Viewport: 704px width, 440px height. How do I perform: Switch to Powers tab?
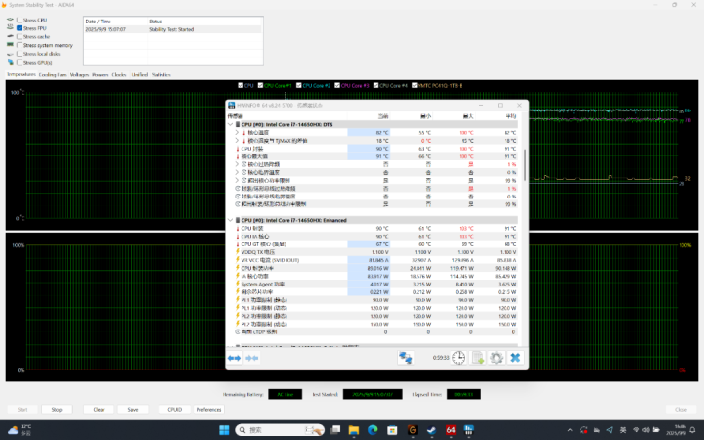pyautogui.click(x=100, y=75)
